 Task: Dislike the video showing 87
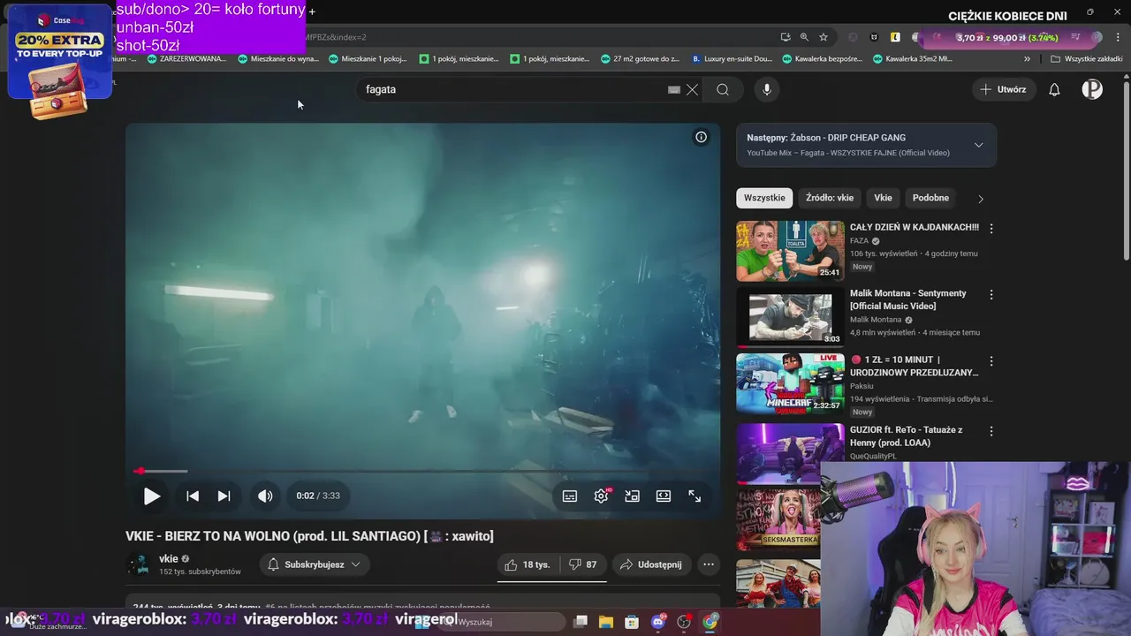[x=583, y=564]
